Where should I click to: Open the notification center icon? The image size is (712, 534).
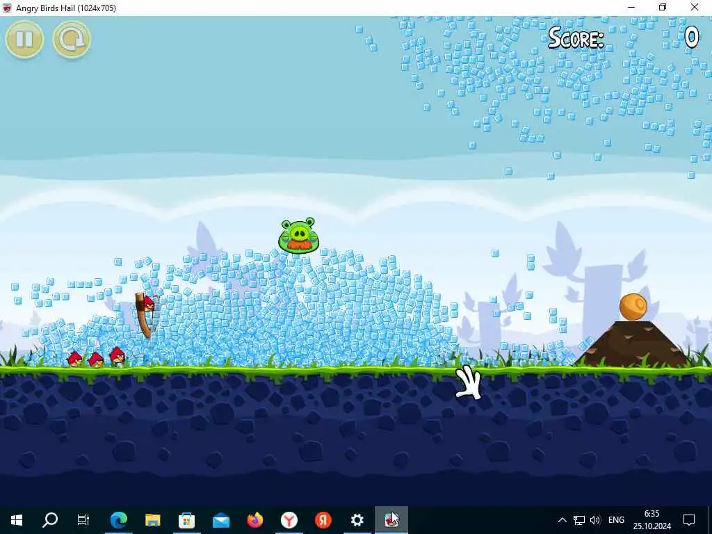click(x=689, y=520)
